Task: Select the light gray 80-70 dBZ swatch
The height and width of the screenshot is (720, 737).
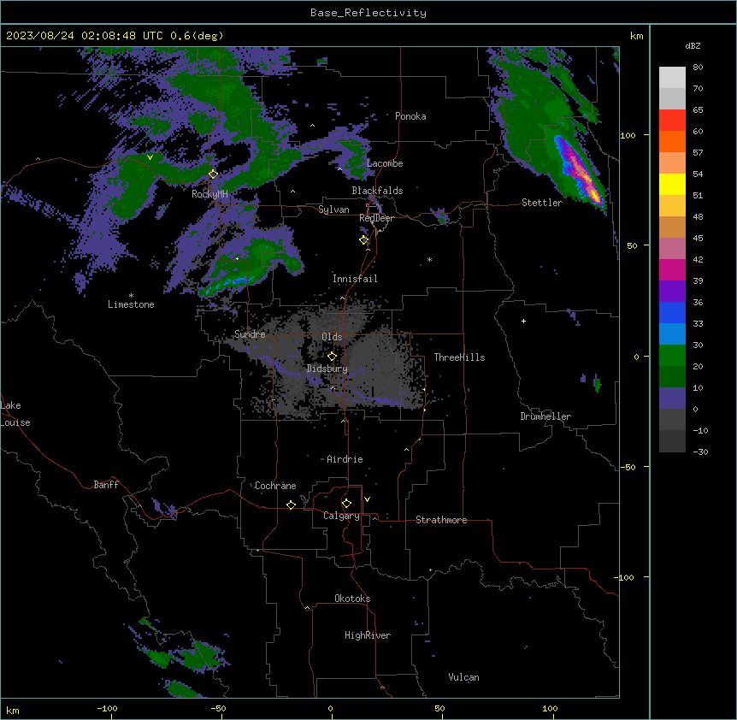Action: (x=672, y=77)
